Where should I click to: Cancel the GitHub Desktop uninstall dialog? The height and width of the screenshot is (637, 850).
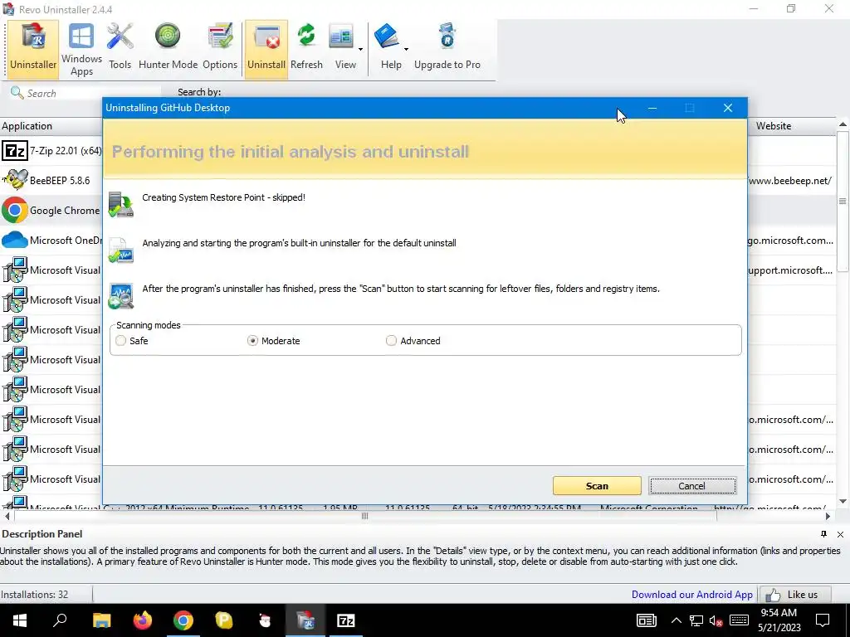click(692, 486)
